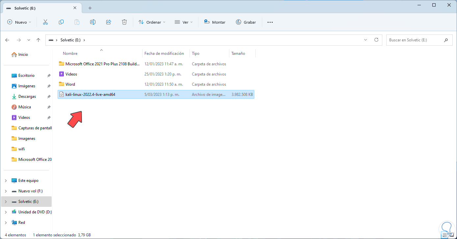Go forward with the right arrow
This screenshot has height=239, width=457.
[19, 40]
